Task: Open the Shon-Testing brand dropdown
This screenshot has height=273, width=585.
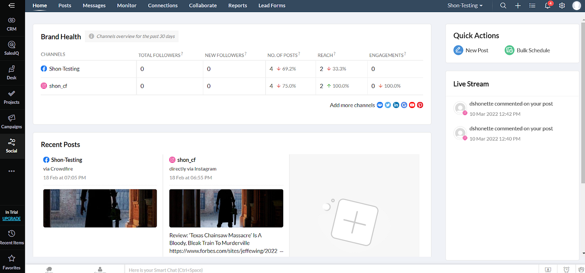Action: click(465, 6)
